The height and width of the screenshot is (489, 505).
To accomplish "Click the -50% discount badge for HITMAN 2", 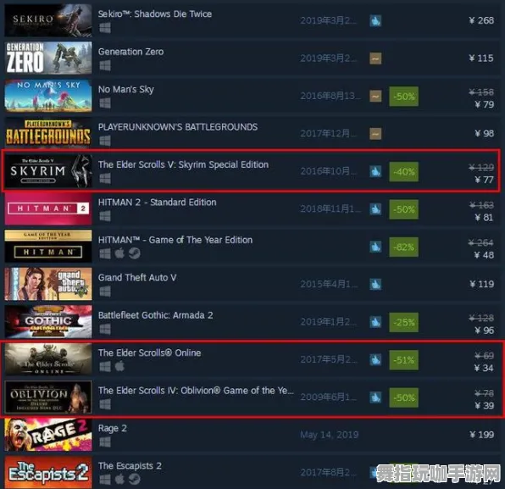I will pyautogui.click(x=404, y=209).
